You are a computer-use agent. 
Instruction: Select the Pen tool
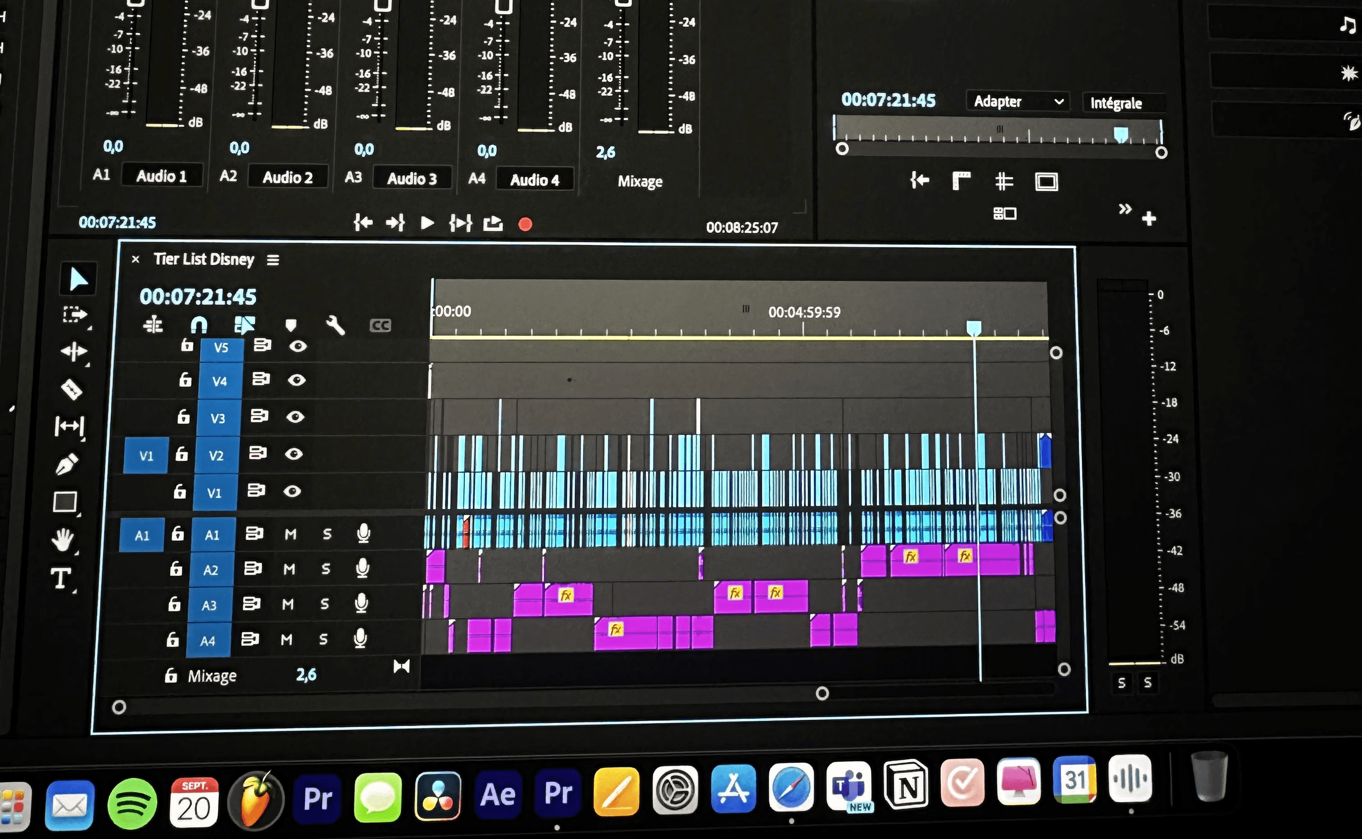[x=68, y=464]
